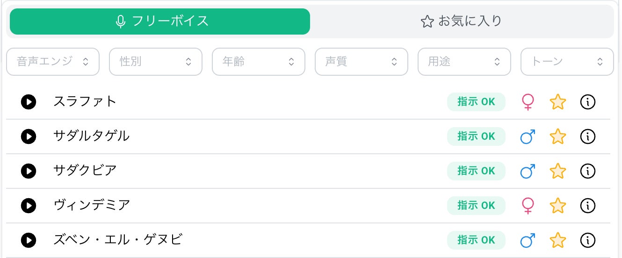Open the トーン filter dropdown
This screenshot has width=622, height=258.
coord(567,62)
